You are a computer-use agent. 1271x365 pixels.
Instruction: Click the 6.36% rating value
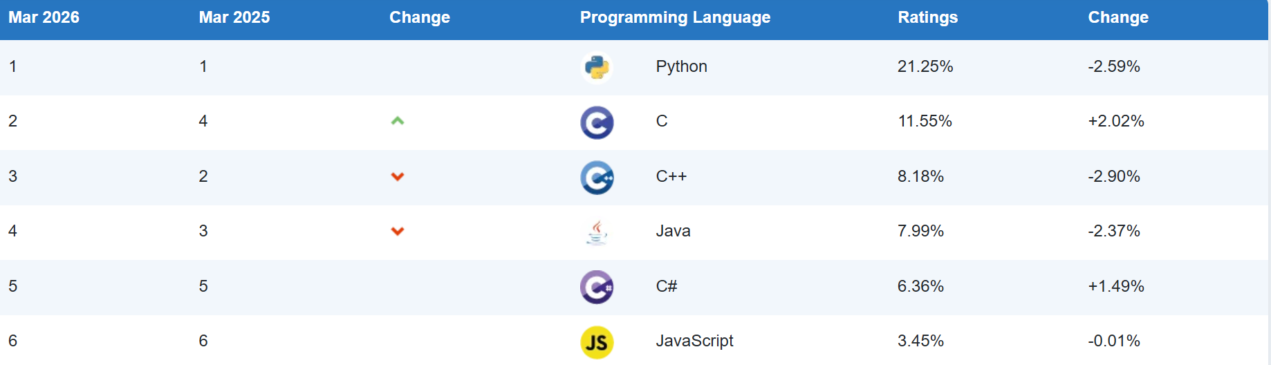(920, 286)
